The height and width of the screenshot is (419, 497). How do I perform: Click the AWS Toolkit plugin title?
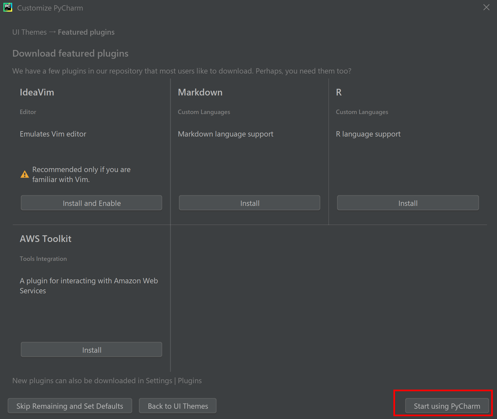point(46,239)
